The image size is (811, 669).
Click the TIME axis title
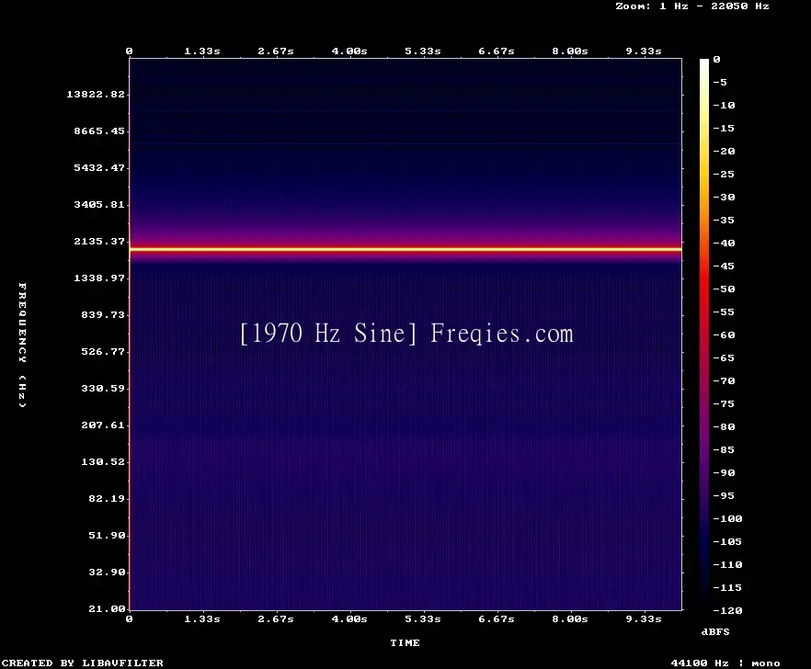[405, 642]
